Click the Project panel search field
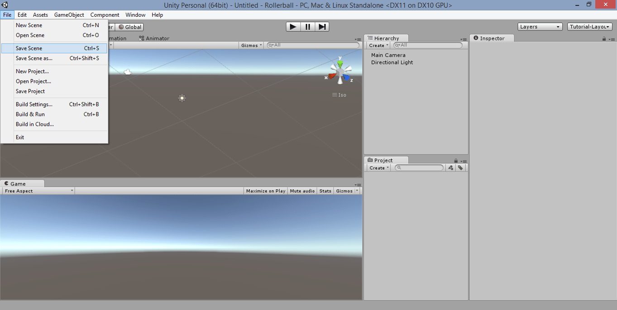Viewport: 617px width, 310px height. pos(419,167)
